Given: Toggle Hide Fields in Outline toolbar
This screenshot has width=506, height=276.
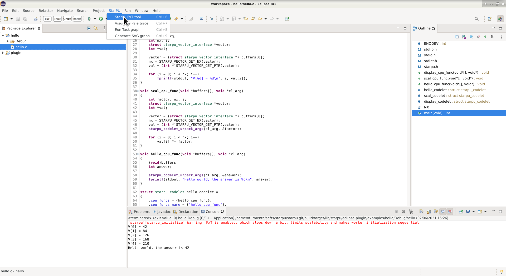Looking at the screenshot, I should pos(471,37).
